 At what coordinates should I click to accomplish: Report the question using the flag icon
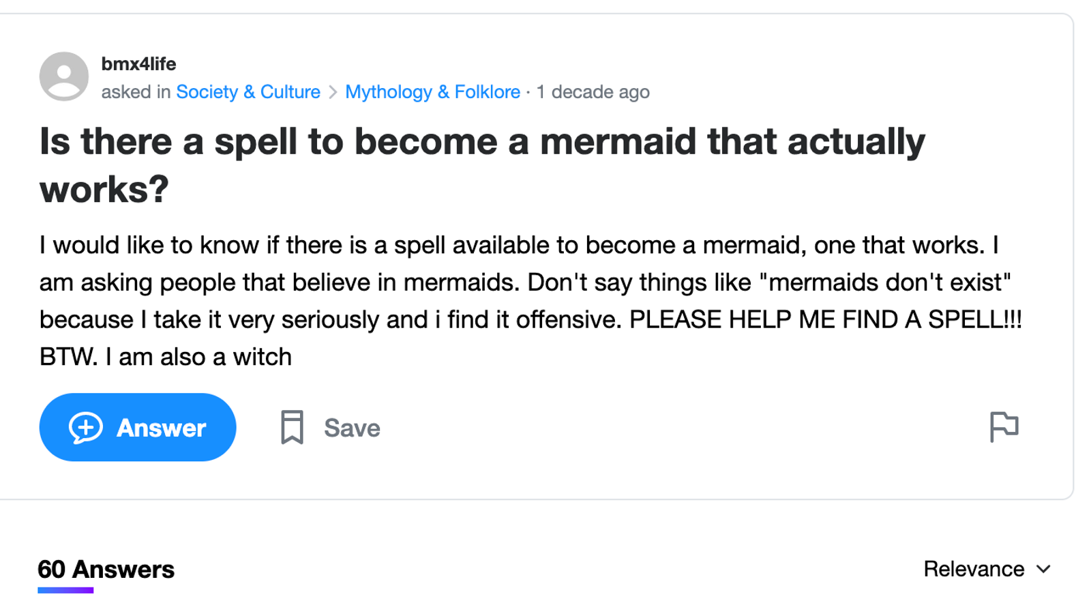click(1004, 426)
